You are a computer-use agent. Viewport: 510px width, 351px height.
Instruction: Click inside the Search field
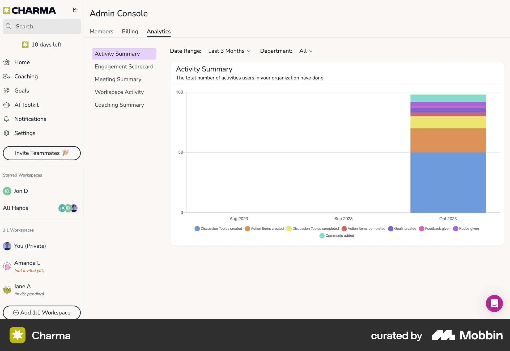click(x=42, y=26)
